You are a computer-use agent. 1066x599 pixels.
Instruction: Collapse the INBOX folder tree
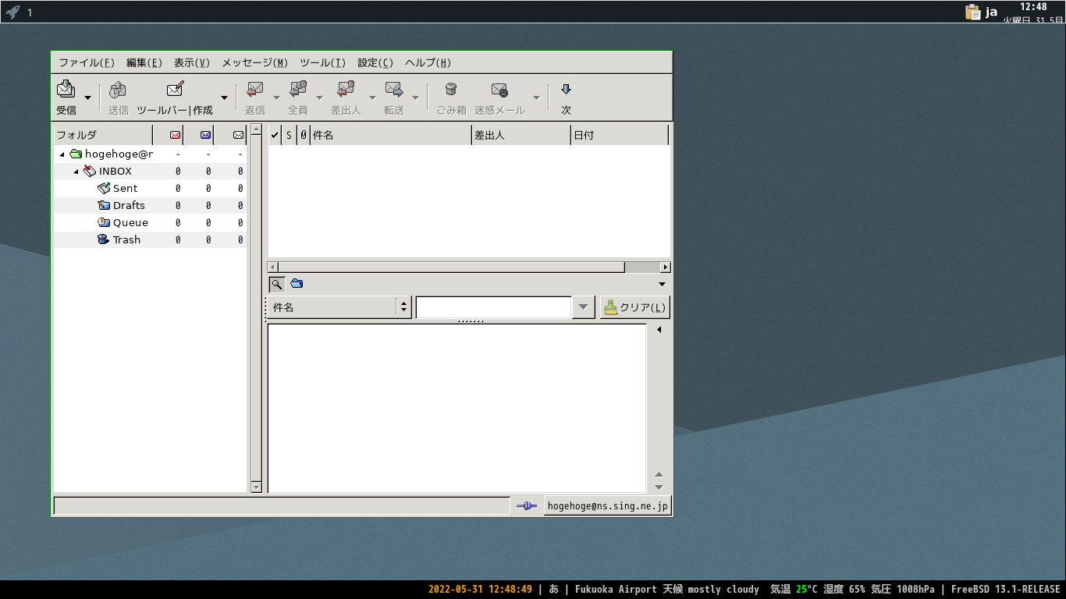[76, 172]
